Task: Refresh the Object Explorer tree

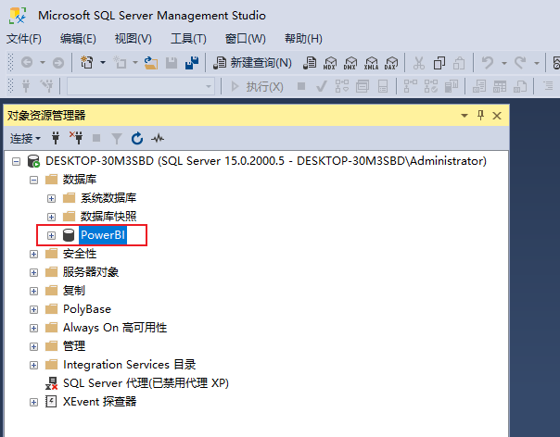Action: (x=137, y=138)
